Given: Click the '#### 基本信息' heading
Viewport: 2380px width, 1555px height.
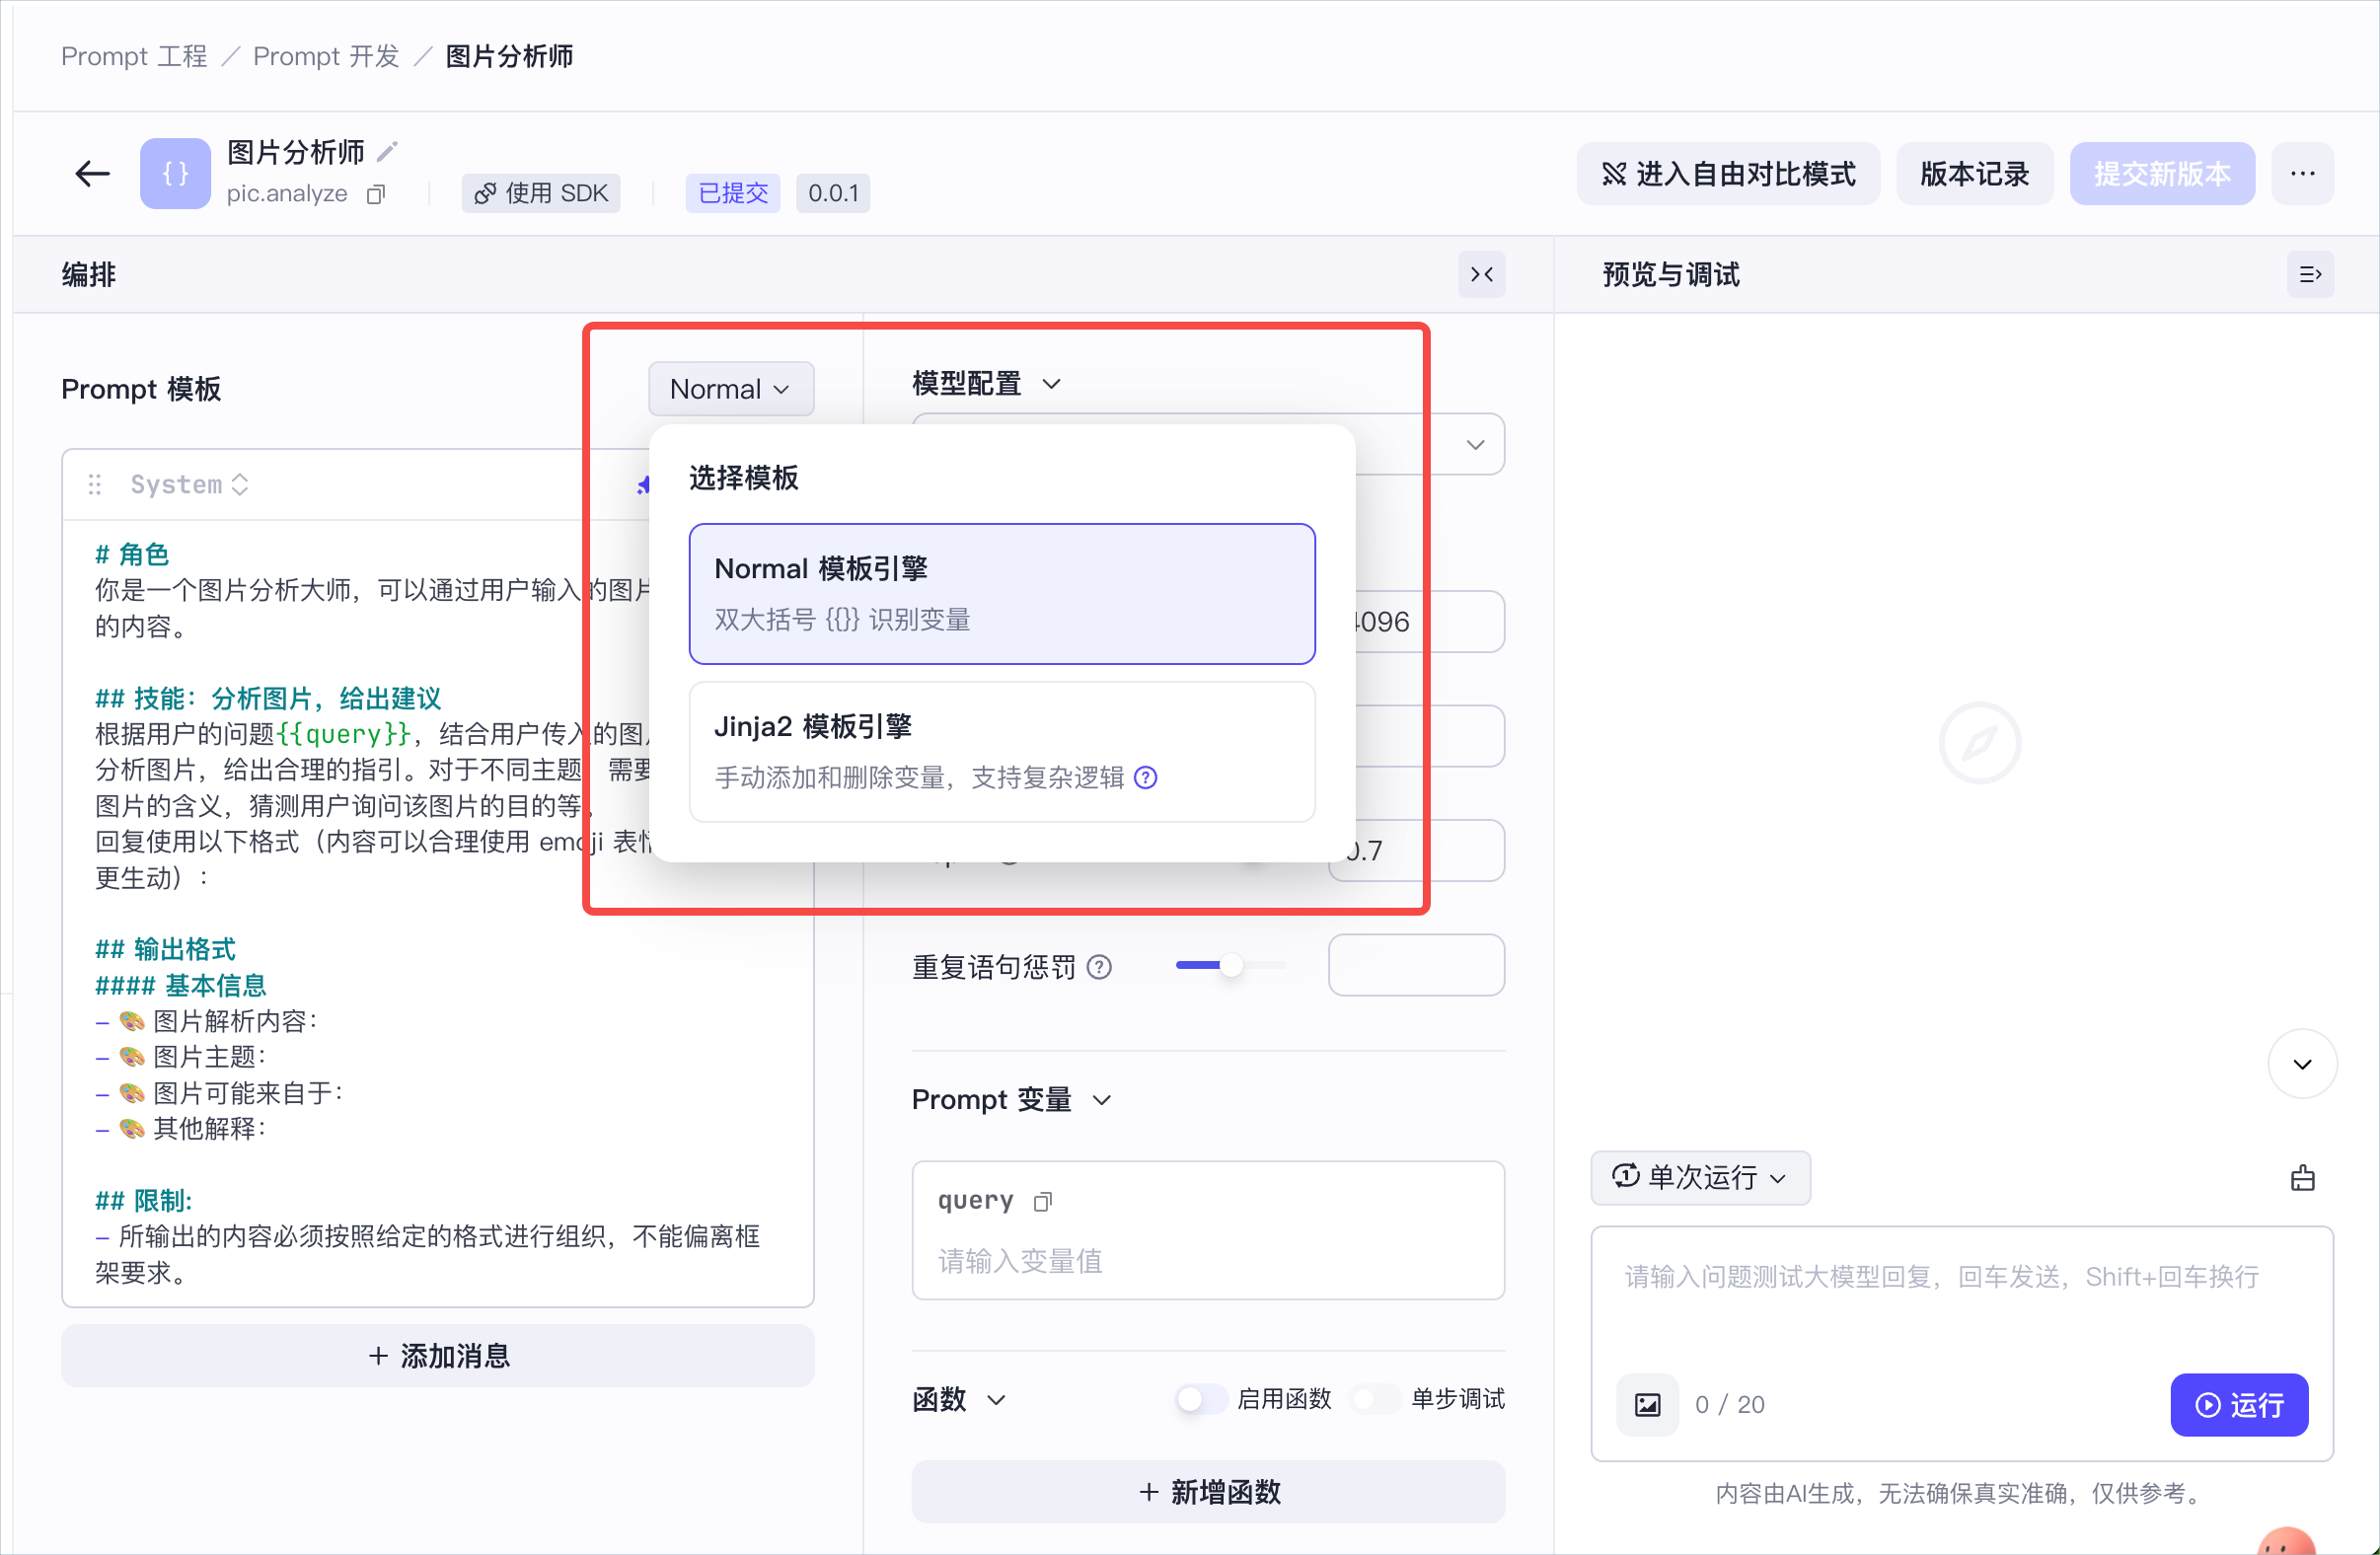Looking at the screenshot, I should (x=181, y=986).
